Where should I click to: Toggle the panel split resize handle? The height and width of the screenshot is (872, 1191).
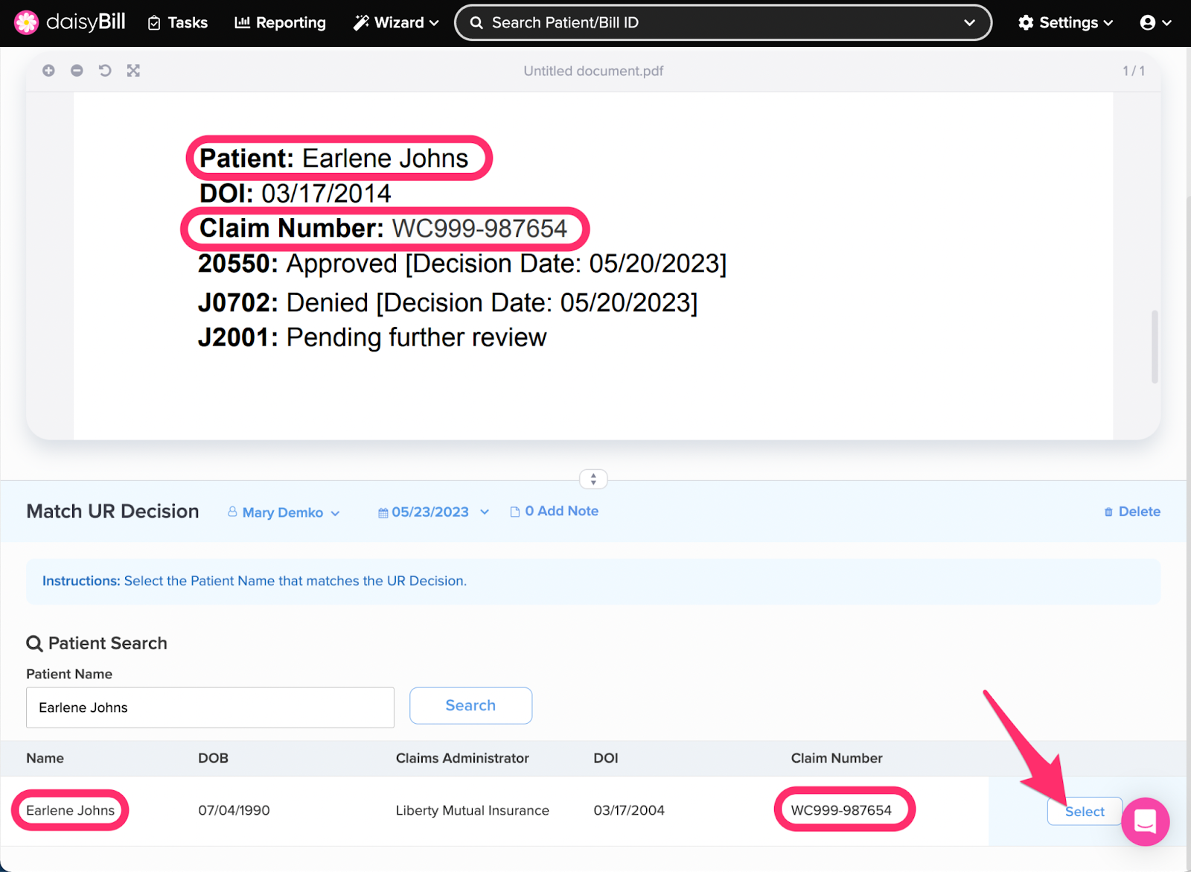click(x=593, y=479)
